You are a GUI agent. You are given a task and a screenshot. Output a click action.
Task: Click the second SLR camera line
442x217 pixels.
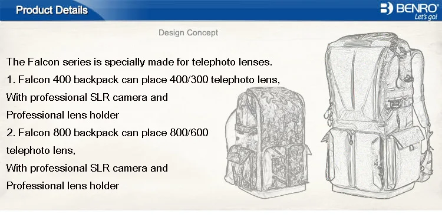(87, 168)
